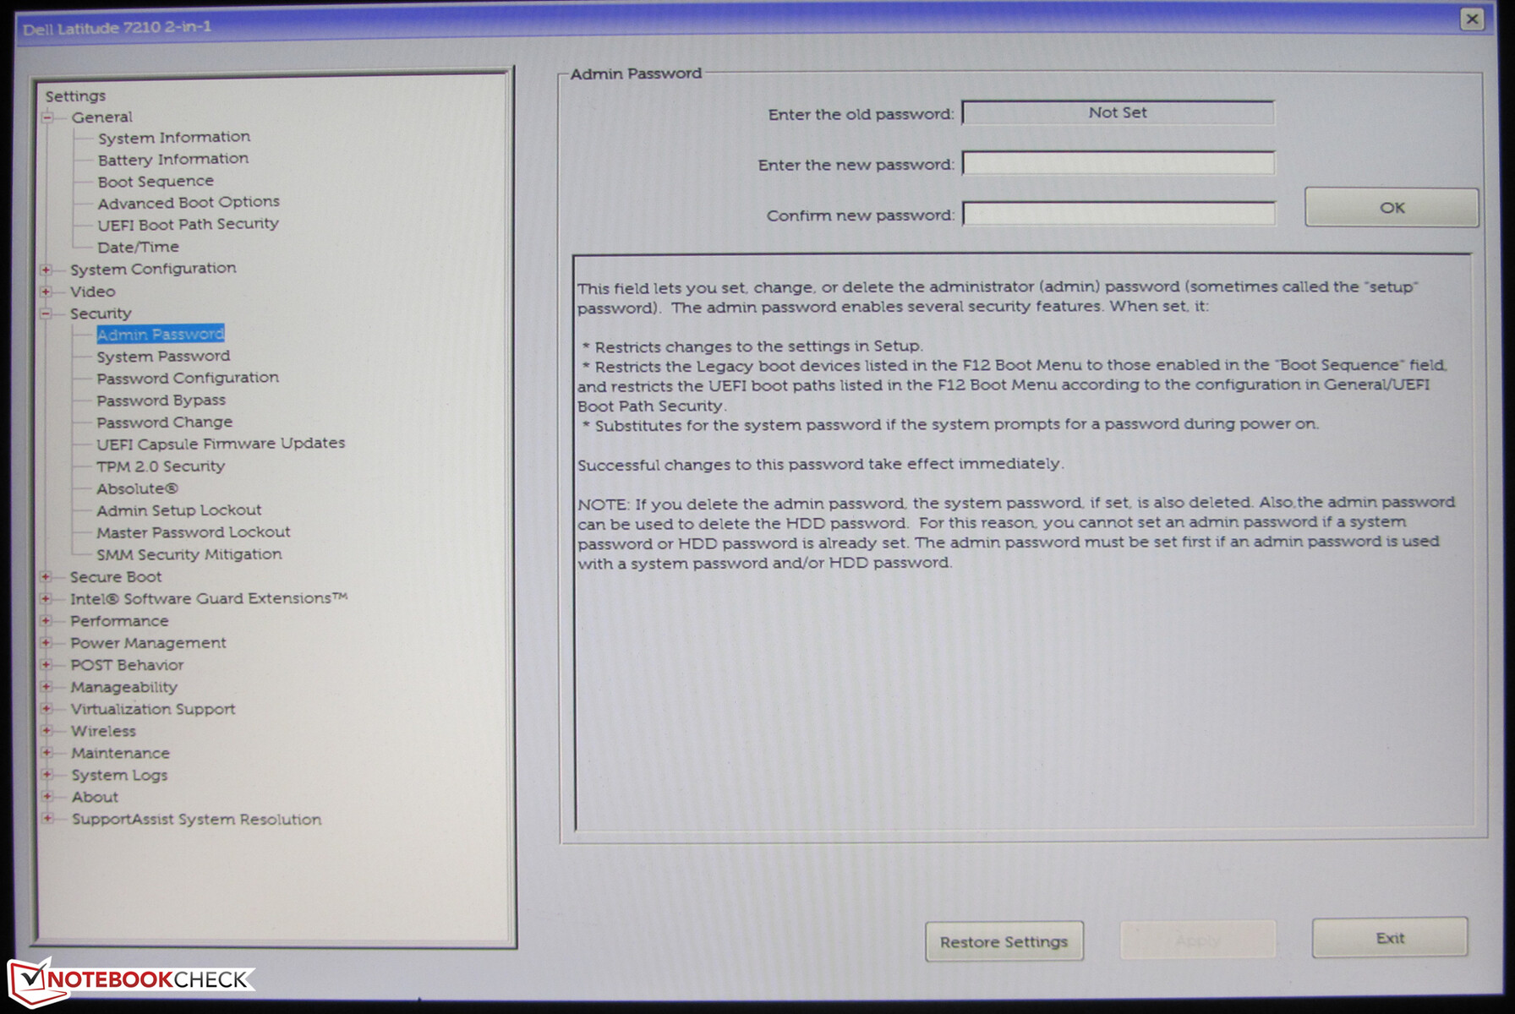
Task: Select Password Change option
Action: tap(164, 422)
